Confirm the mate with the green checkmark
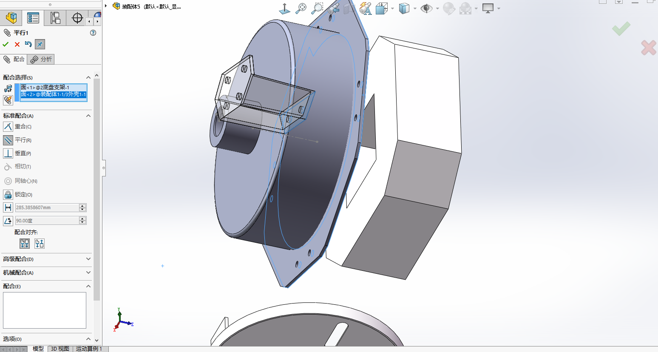The image size is (658, 352). [x=6, y=44]
